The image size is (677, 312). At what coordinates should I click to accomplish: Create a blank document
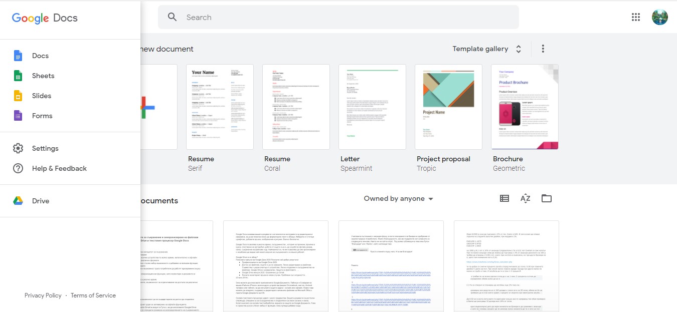point(159,107)
